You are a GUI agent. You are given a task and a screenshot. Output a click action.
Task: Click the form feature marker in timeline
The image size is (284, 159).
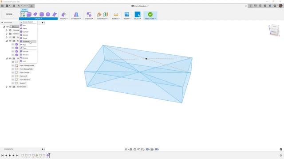coord(48,155)
